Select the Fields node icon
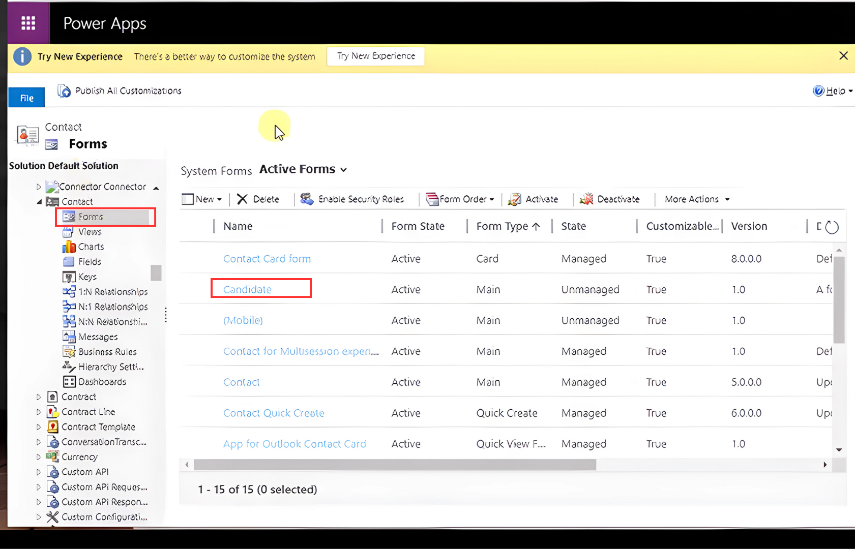The width and height of the screenshot is (855, 549). [68, 262]
